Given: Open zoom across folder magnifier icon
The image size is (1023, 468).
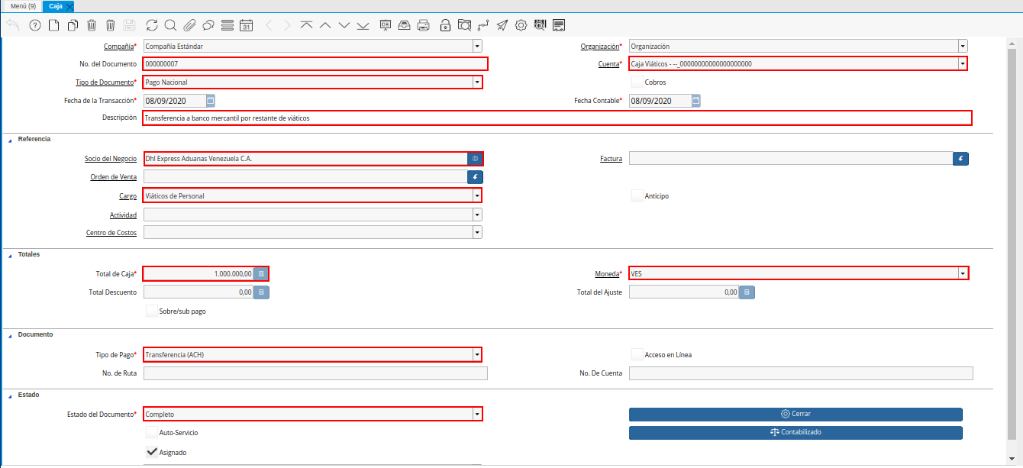Looking at the screenshot, I should (x=464, y=25).
